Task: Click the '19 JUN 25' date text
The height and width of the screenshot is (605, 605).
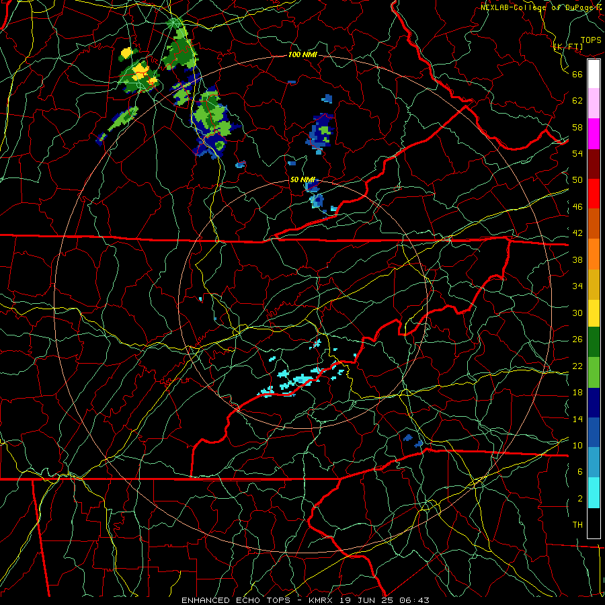Action: pos(366,600)
